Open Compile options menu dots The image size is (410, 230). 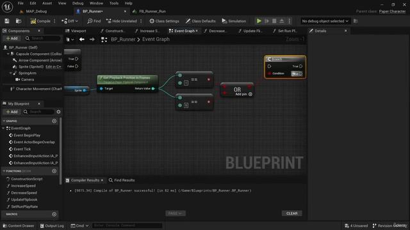(54, 21)
